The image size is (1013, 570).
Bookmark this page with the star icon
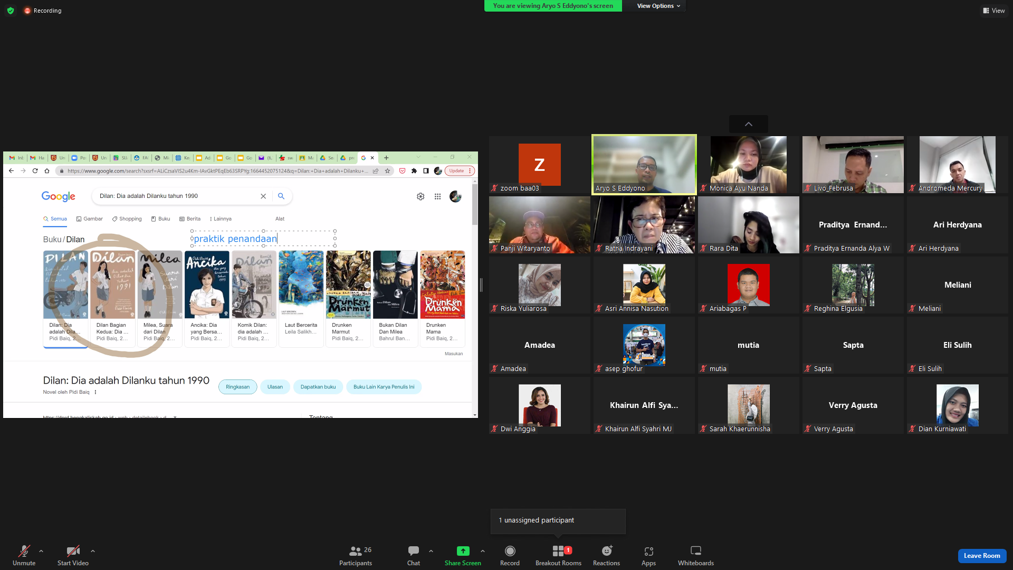tap(387, 170)
